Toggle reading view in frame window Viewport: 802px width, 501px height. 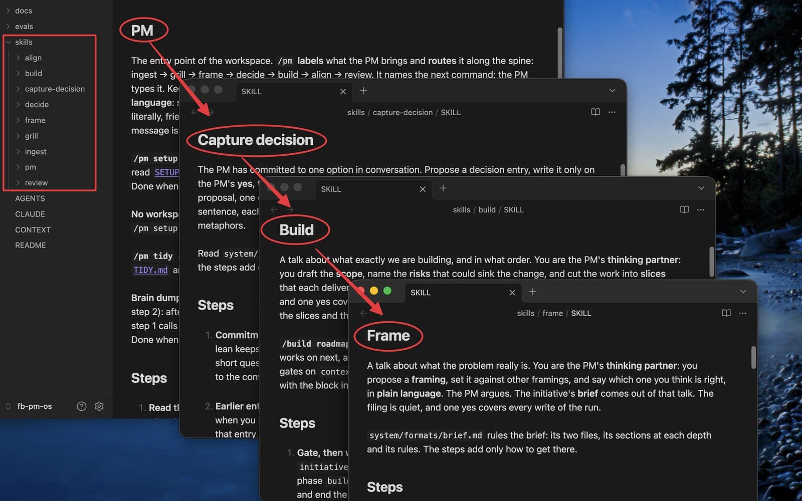click(726, 313)
